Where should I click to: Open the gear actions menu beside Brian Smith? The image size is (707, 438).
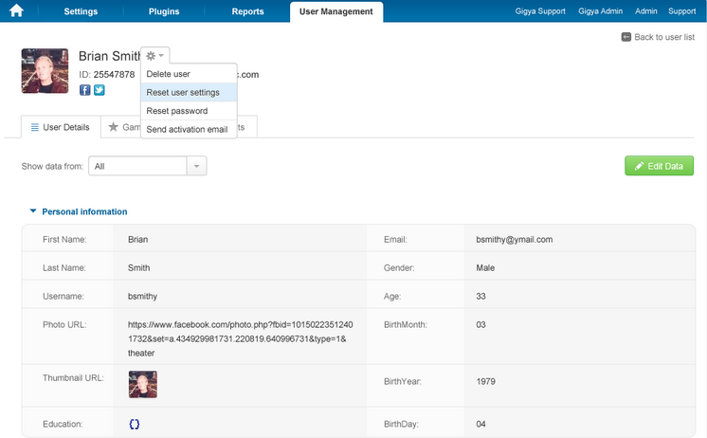click(154, 56)
